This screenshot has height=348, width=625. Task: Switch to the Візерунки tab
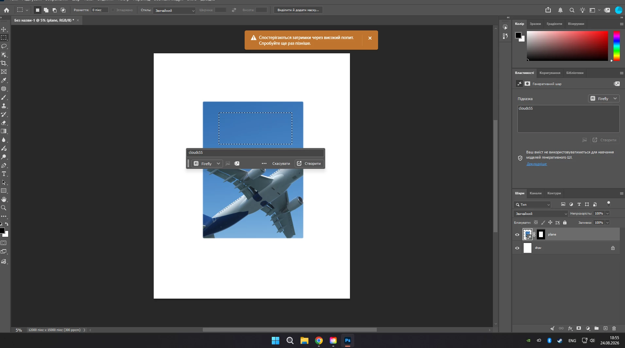coord(576,24)
